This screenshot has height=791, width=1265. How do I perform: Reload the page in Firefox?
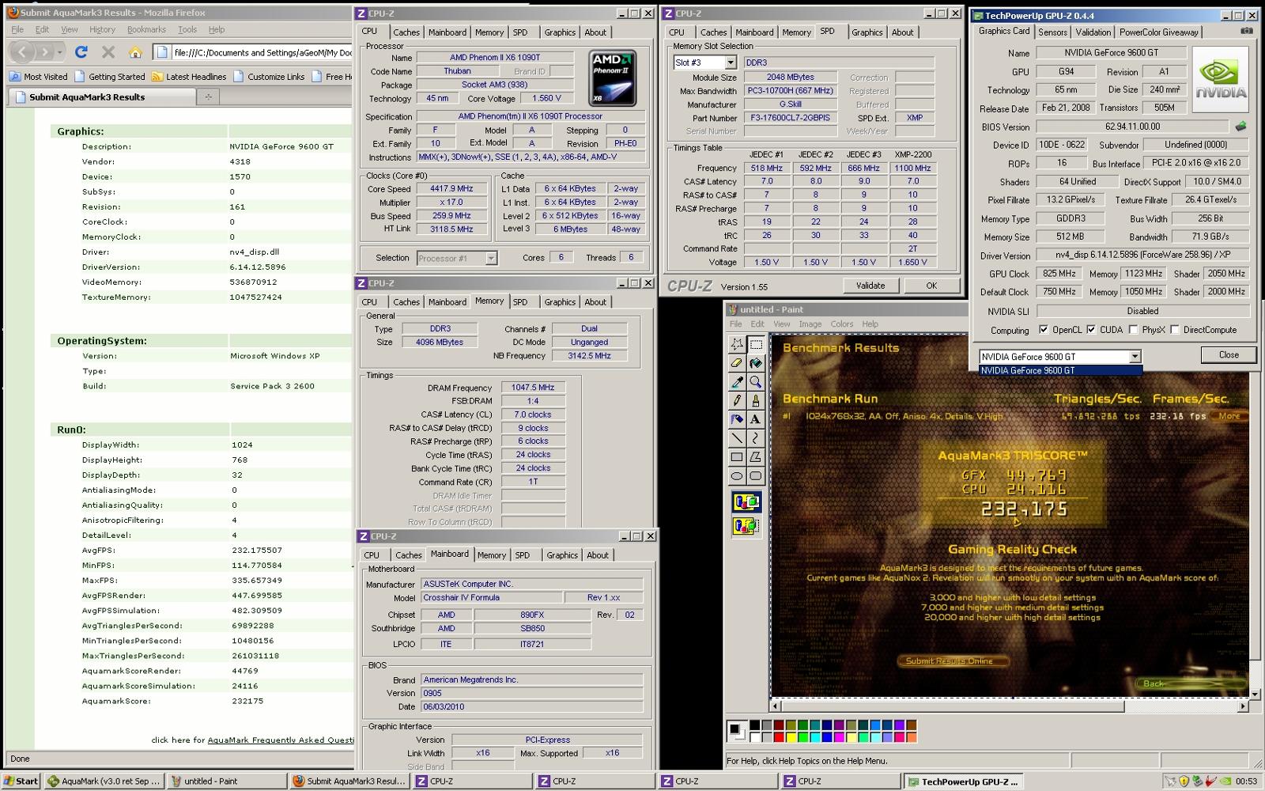click(x=81, y=52)
